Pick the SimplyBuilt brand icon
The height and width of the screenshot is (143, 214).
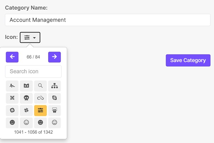pos(26,86)
